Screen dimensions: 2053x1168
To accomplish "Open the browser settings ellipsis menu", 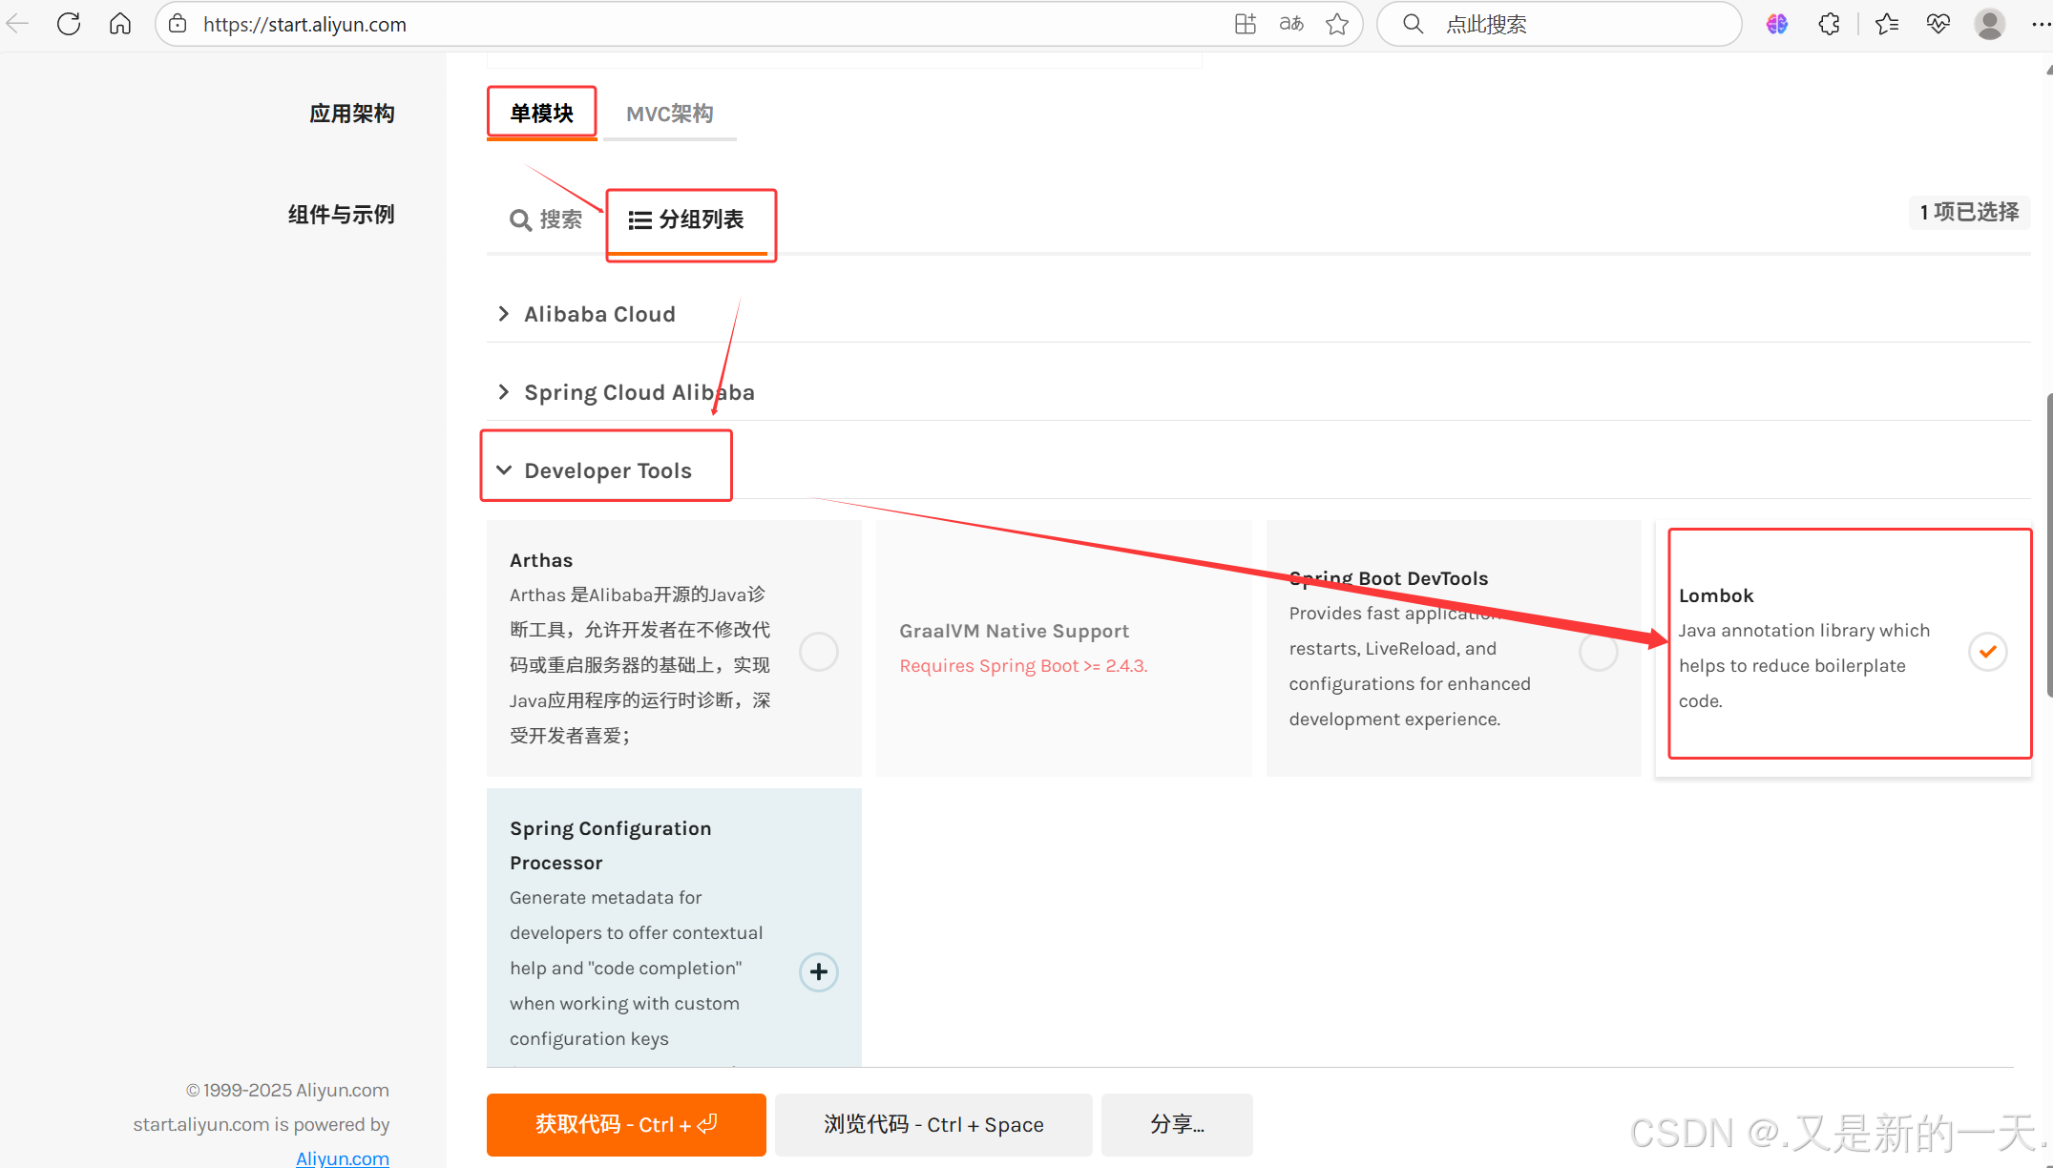I will click(2041, 24).
